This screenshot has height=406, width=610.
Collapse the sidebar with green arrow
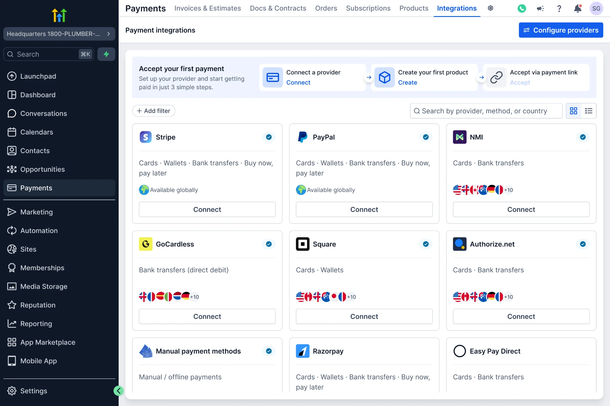118,391
